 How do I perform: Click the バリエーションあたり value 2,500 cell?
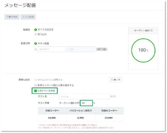tap(80, 118)
